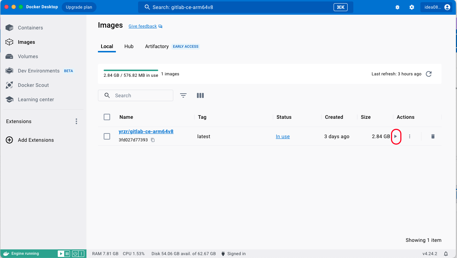The width and height of the screenshot is (457, 258).
Task: Click the Docker Scout sidebar icon
Action: click(9, 85)
